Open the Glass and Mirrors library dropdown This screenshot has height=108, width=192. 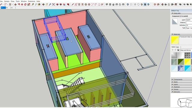tap(186, 50)
